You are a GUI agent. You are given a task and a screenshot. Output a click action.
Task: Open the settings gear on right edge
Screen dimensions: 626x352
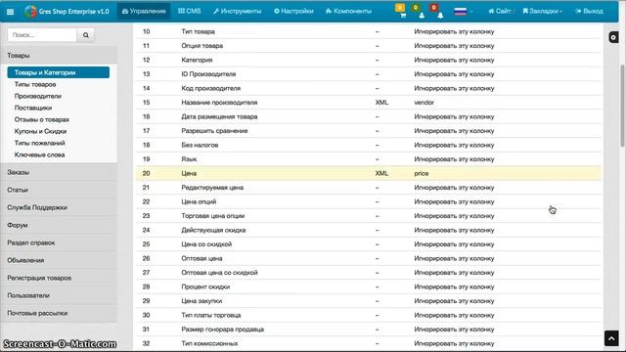(x=613, y=37)
